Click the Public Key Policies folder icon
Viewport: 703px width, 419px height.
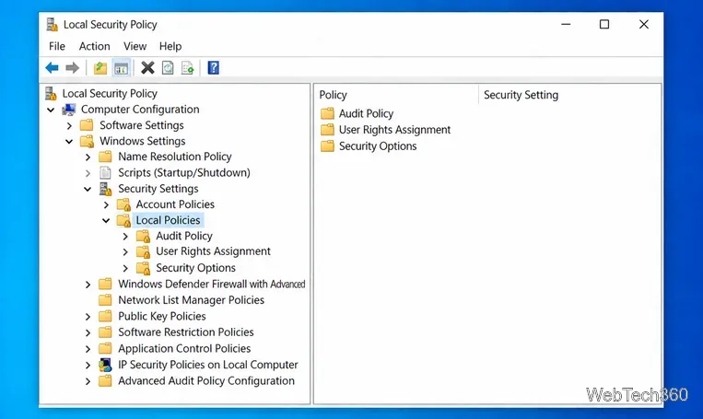[x=105, y=317]
